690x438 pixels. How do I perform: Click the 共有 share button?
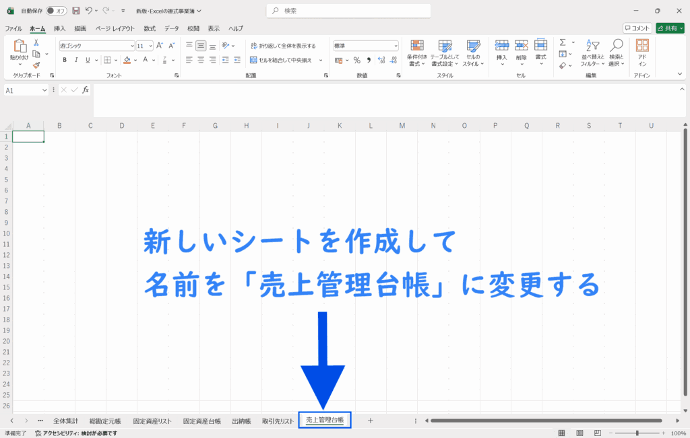pos(670,28)
